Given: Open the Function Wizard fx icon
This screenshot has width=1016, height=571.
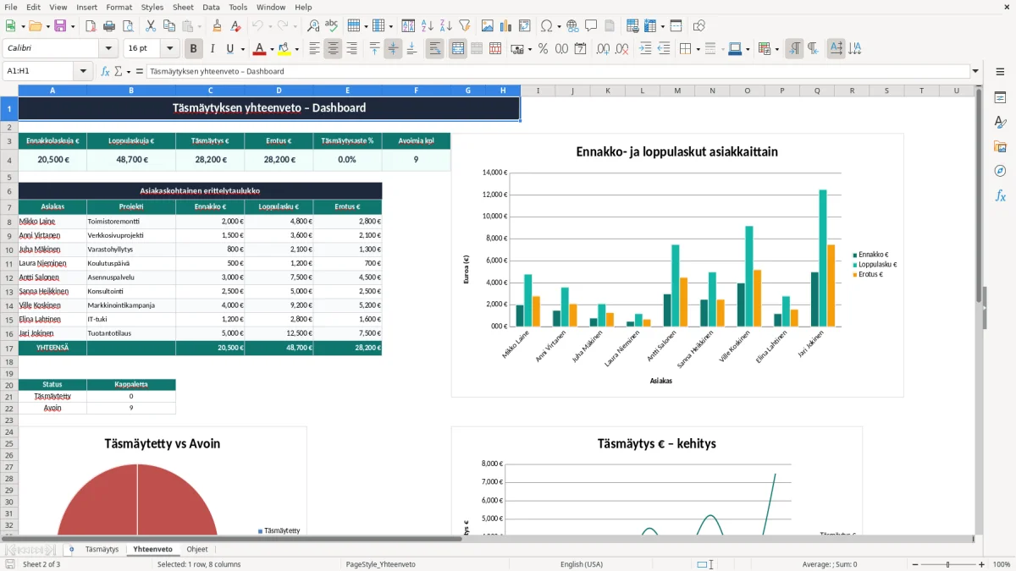Looking at the screenshot, I should [x=106, y=72].
